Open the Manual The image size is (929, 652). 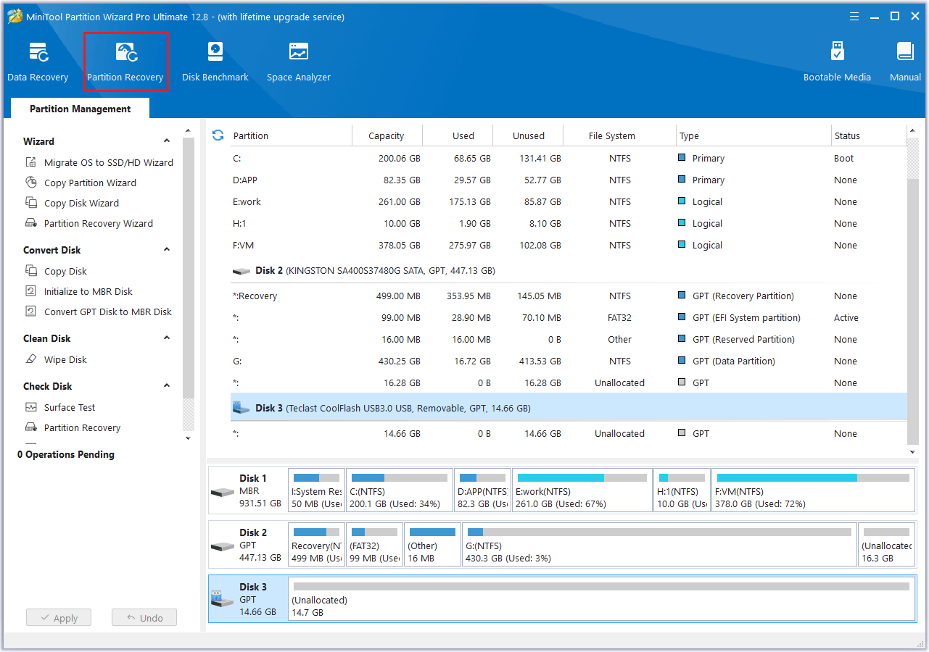point(905,62)
